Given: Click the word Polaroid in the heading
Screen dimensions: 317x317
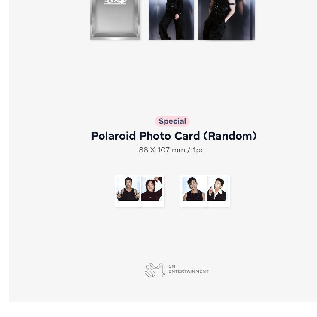Looking at the screenshot, I should pos(113,136).
